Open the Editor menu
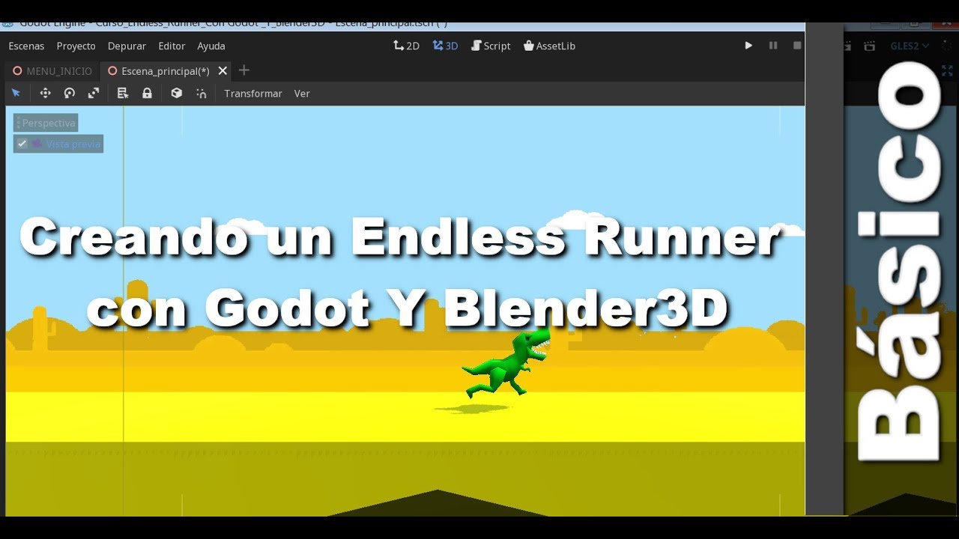 (172, 46)
